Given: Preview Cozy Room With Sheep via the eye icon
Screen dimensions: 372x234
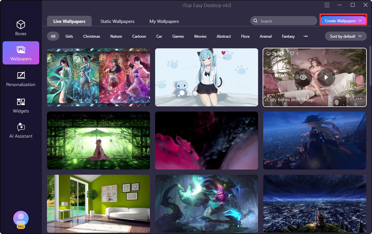Looking at the screenshot, I should click(x=303, y=77).
